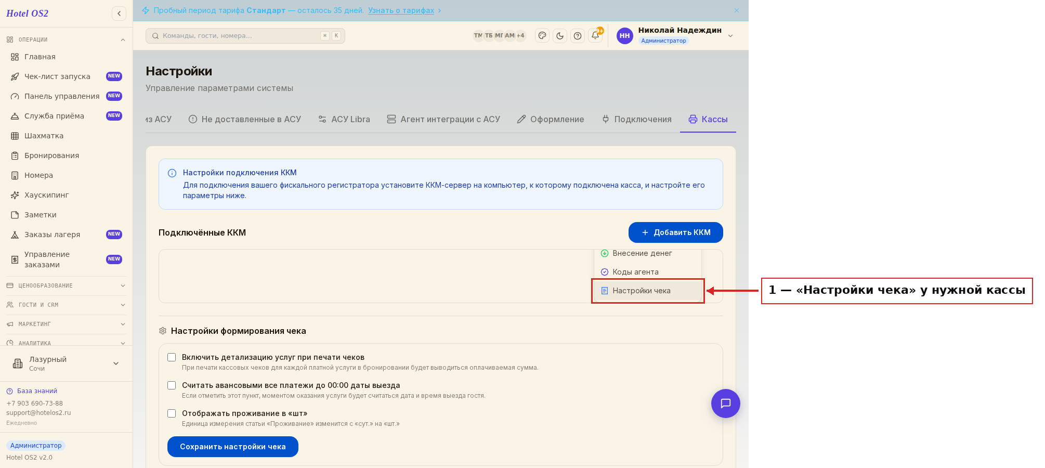Toggle dark mode moon icon
Image resolution: width=1045 pixels, height=468 pixels.
[x=560, y=36]
